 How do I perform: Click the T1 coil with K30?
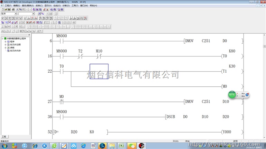click(232, 71)
